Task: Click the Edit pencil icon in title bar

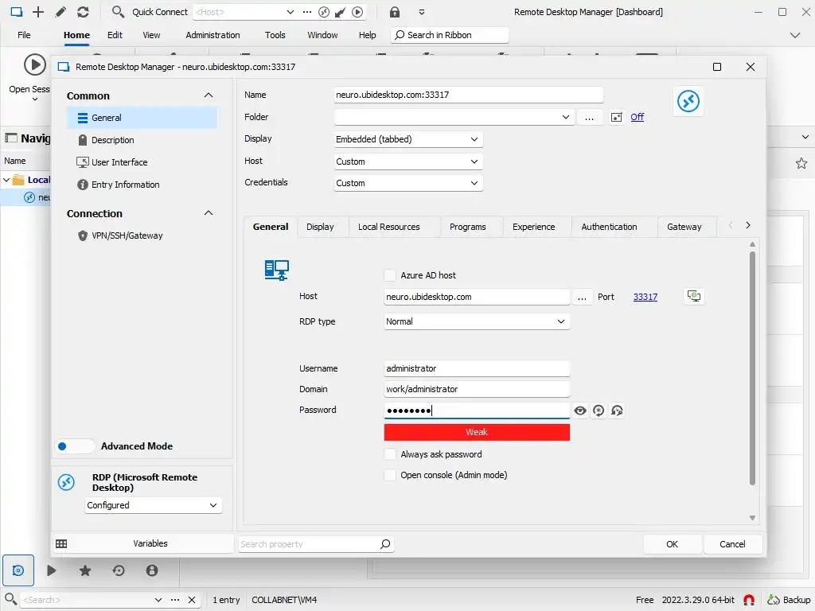Action: [x=60, y=11]
